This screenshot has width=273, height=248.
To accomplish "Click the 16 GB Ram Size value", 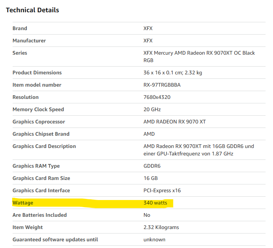I will [x=150, y=178].
